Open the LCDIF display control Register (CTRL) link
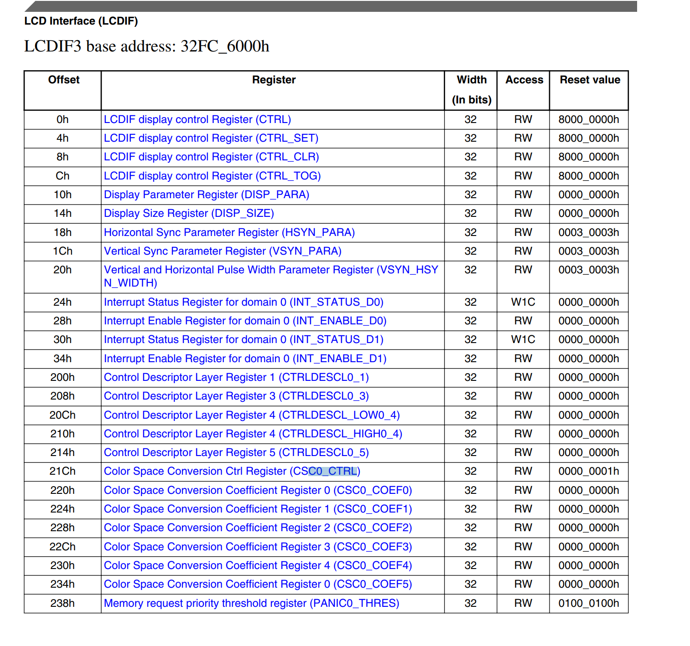690x646 pixels. point(197,119)
